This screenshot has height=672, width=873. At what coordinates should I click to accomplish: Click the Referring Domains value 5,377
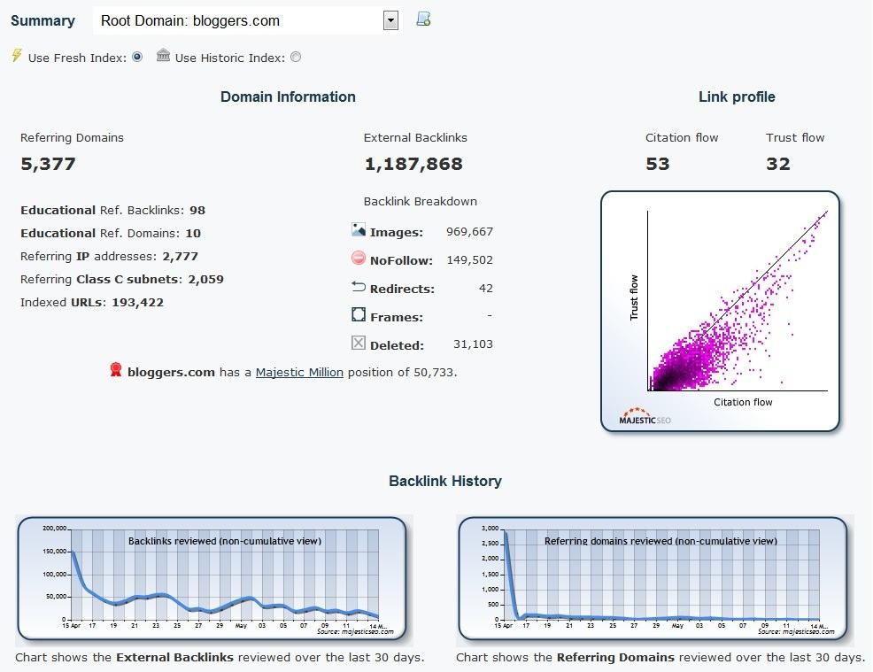48,164
